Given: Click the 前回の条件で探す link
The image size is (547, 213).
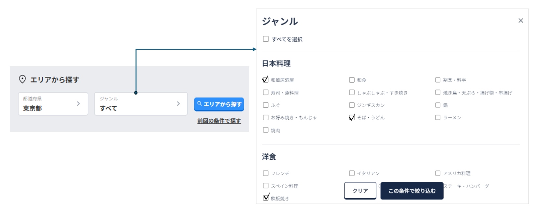Looking at the screenshot, I should pos(219,121).
